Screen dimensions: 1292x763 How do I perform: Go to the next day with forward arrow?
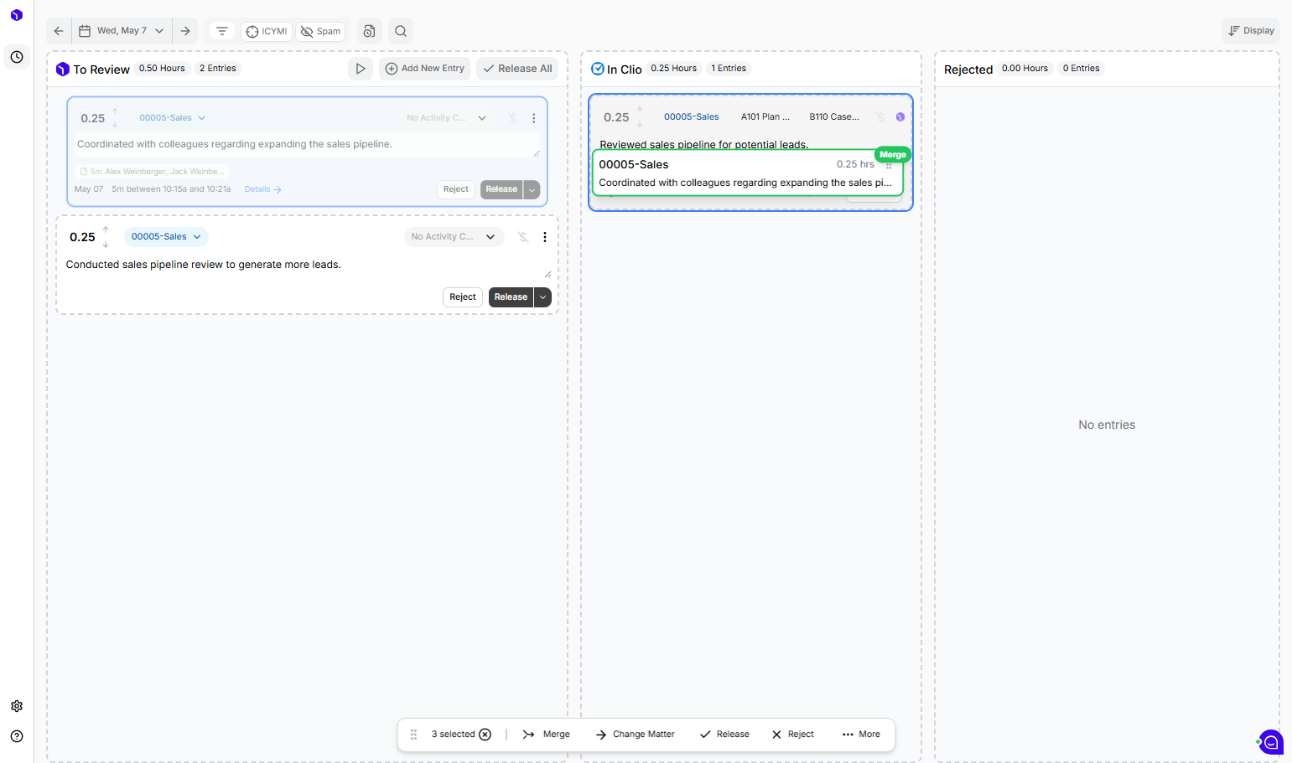click(x=185, y=31)
